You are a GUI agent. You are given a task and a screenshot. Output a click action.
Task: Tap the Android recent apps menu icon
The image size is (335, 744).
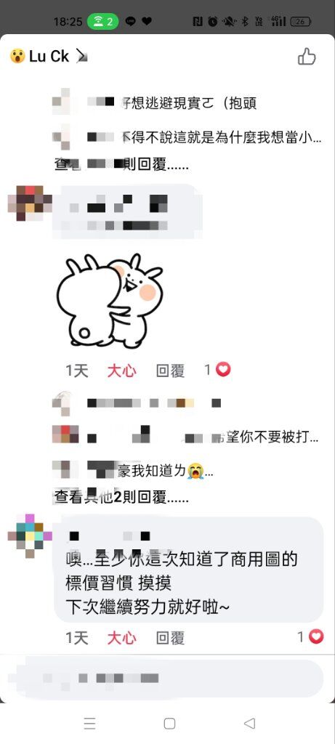point(89,723)
